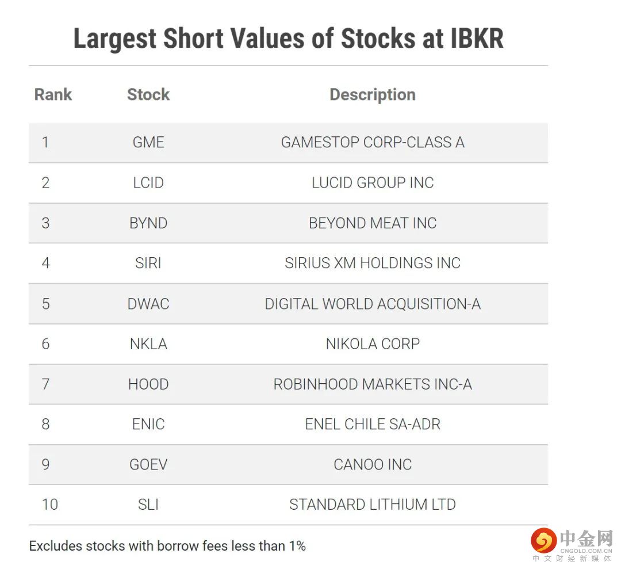The width and height of the screenshot is (621, 569).
Task: Click the CNGOLD logo watermark icon
Action: coord(543,541)
